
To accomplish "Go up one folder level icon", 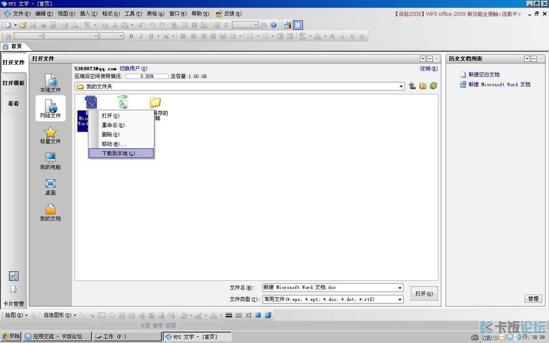I will tap(412, 86).
